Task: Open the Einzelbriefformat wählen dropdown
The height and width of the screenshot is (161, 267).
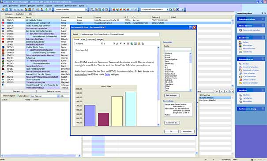Action: click(x=168, y=10)
